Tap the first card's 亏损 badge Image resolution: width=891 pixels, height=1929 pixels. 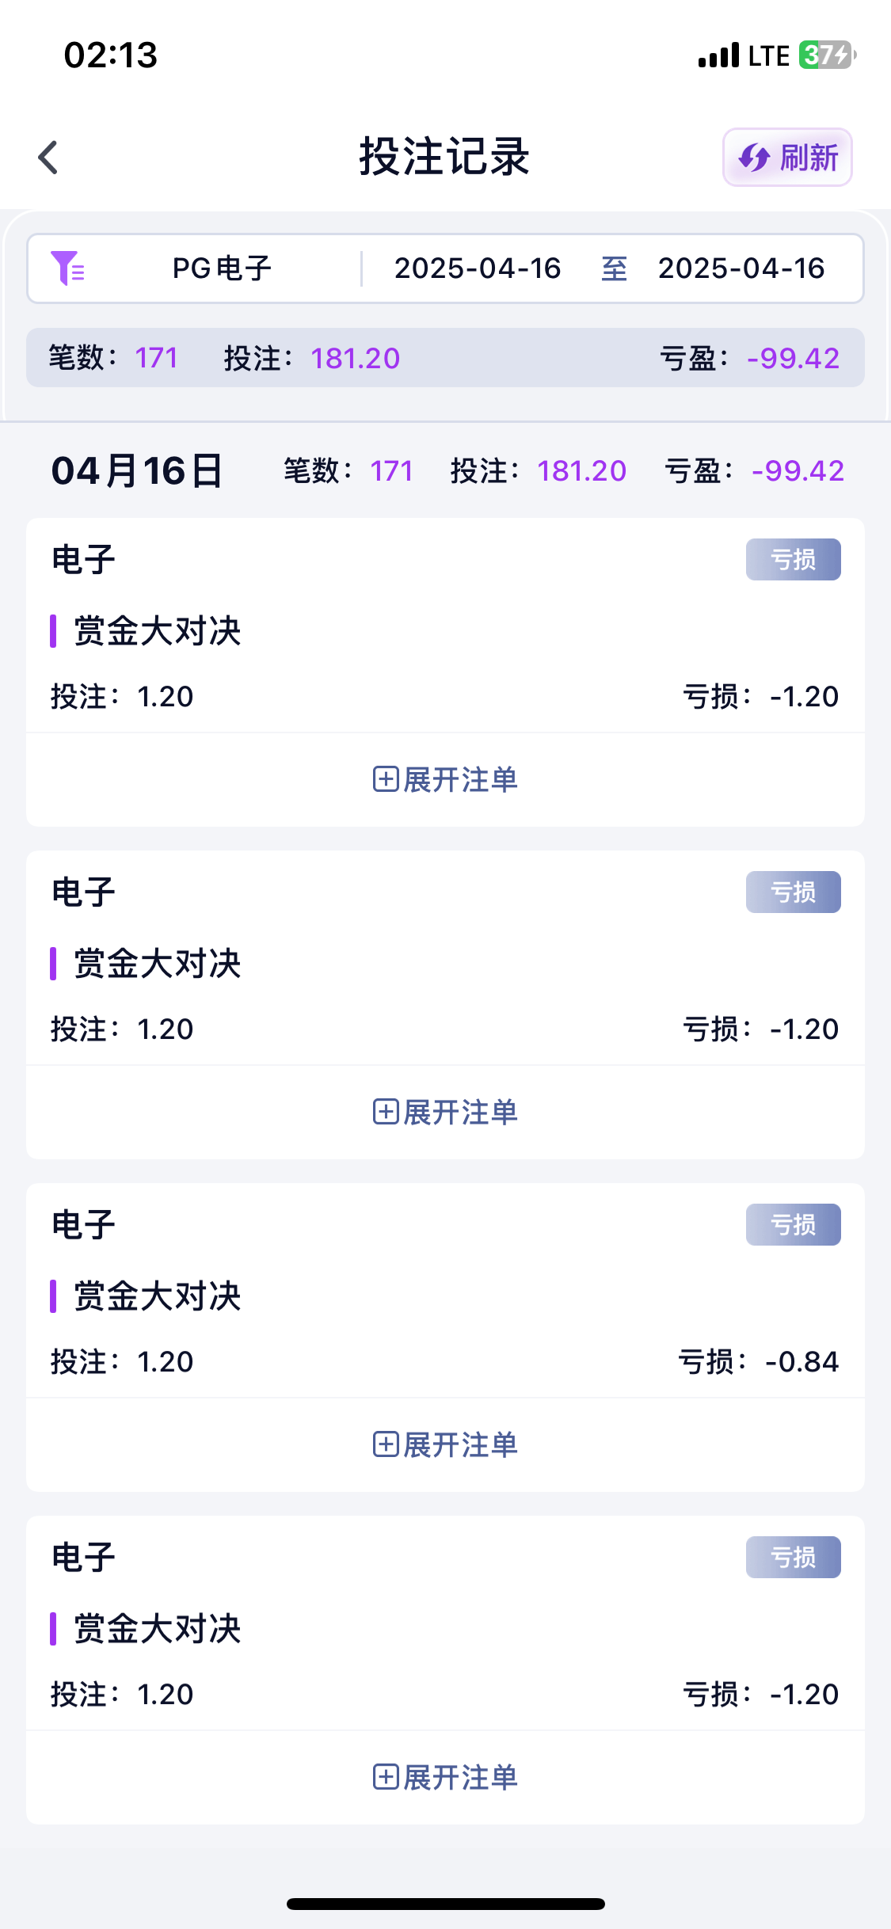tap(793, 560)
